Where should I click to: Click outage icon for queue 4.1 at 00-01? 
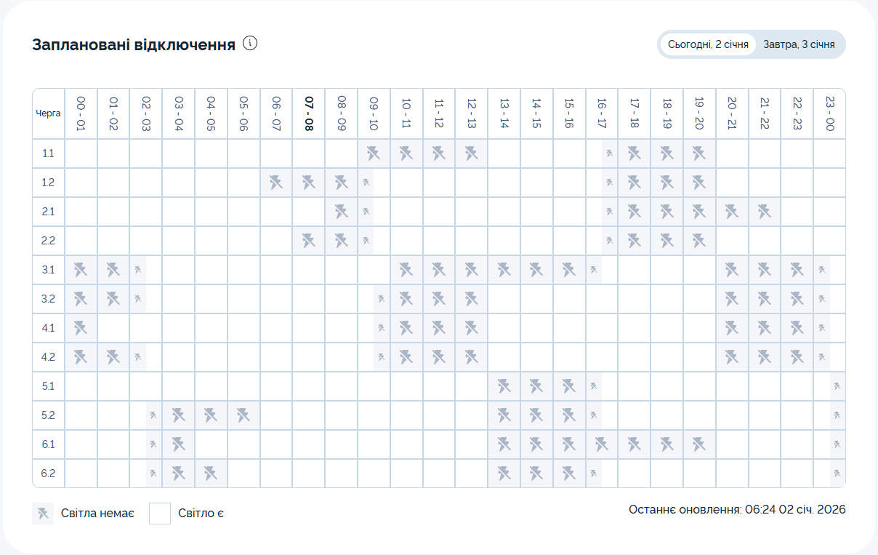[x=81, y=328]
